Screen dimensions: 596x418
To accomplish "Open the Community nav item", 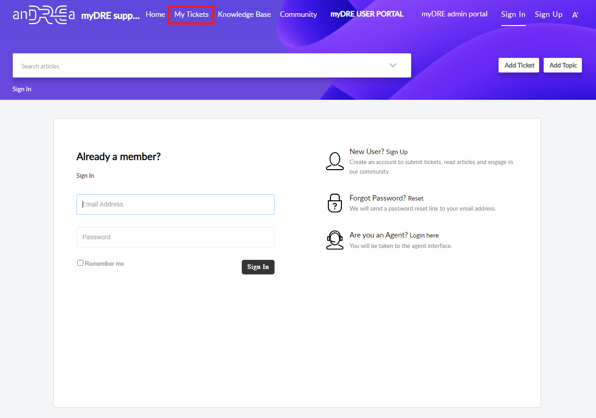I will (298, 15).
